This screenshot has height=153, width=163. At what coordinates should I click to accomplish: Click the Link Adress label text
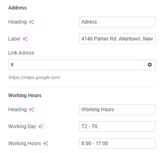[21, 53]
